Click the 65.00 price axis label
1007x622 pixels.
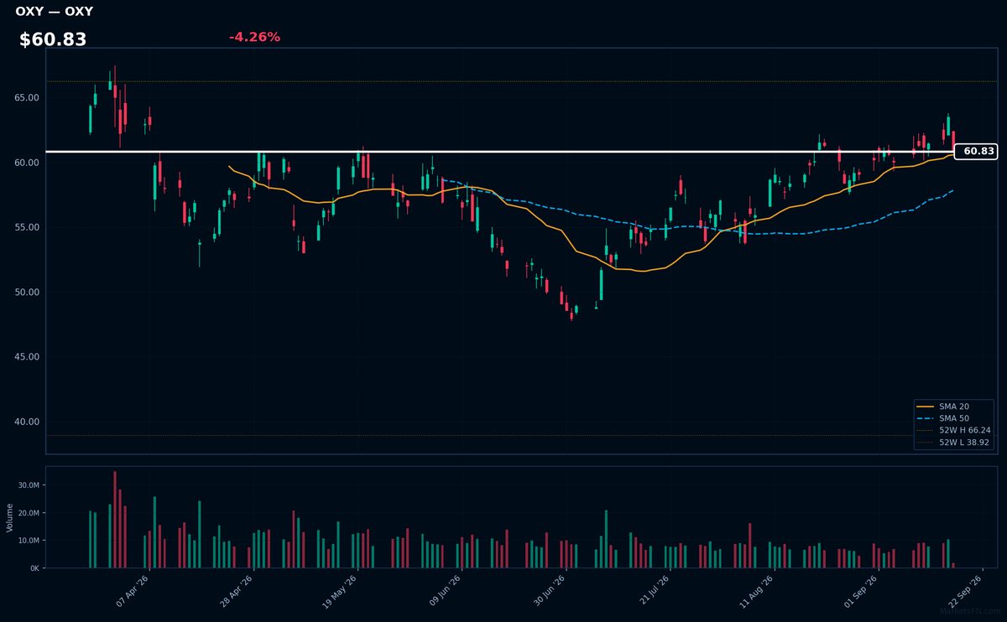coord(27,97)
